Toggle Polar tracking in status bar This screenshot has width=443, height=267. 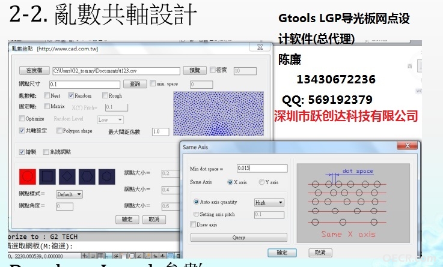click(116, 256)
